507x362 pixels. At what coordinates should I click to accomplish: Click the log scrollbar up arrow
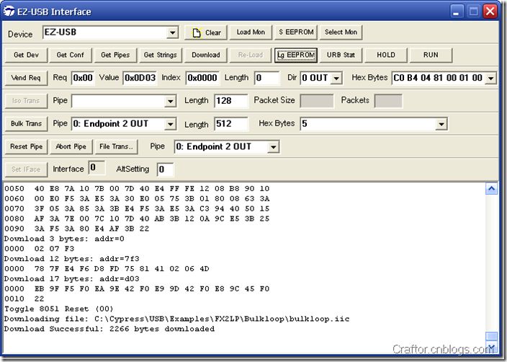coord(491,189)
